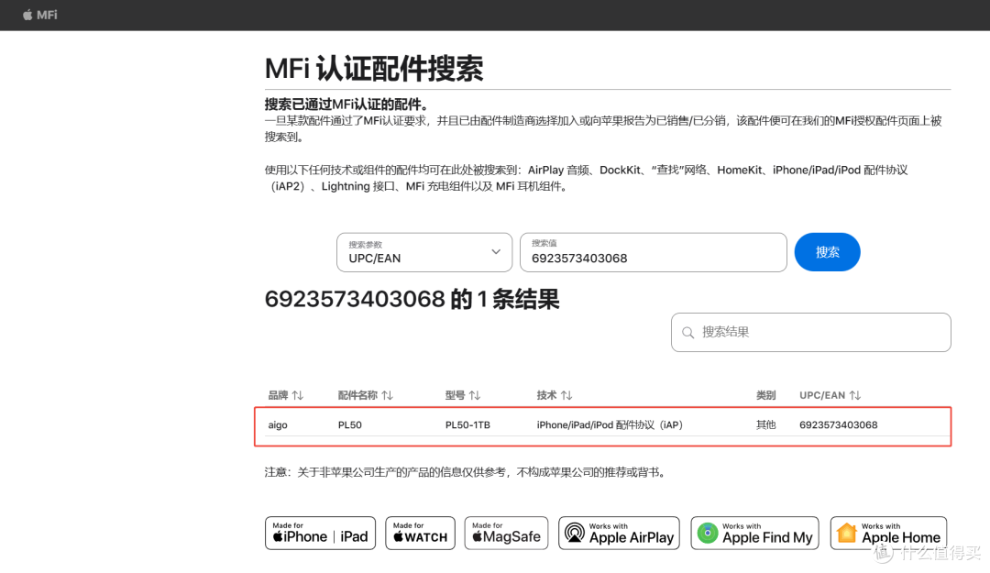Click the 其他 category cell
The height and width of the screenshot is (573, 990).
coord(765,425)
